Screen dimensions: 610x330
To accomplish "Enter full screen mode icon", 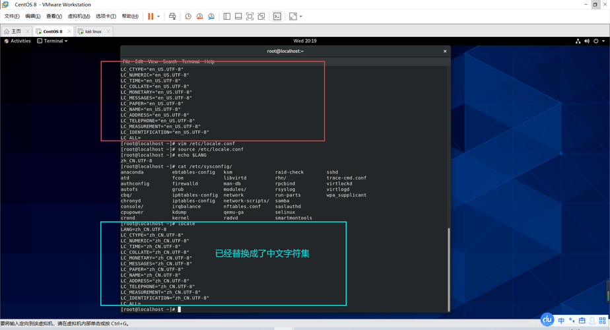I will [250, 16].
